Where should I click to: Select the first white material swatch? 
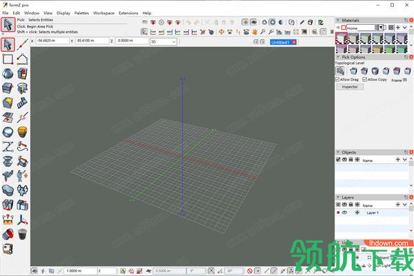tap(342, 39)
